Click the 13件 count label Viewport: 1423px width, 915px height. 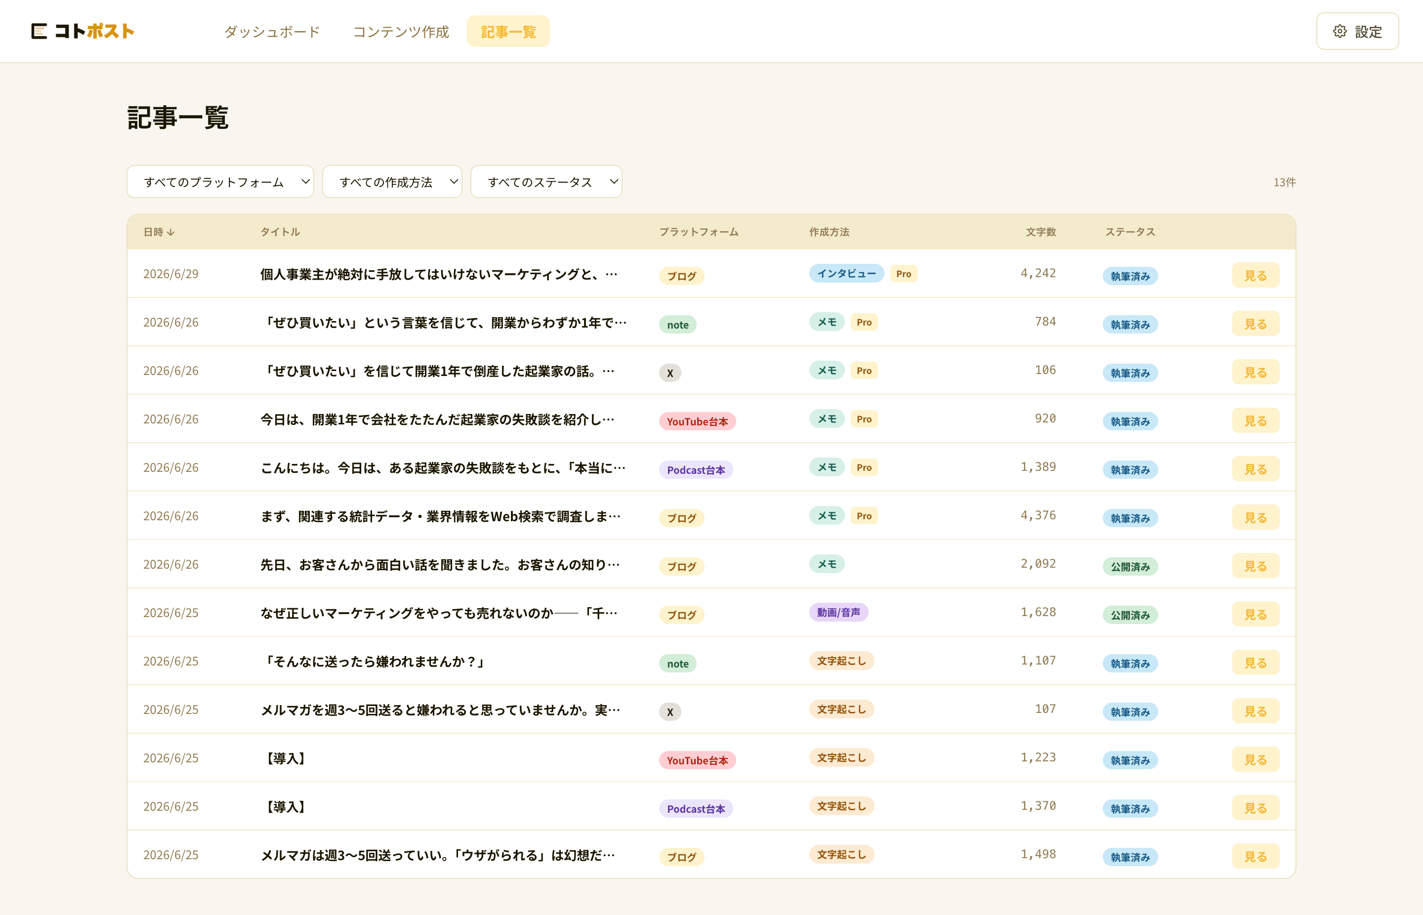pos(1285,182)
